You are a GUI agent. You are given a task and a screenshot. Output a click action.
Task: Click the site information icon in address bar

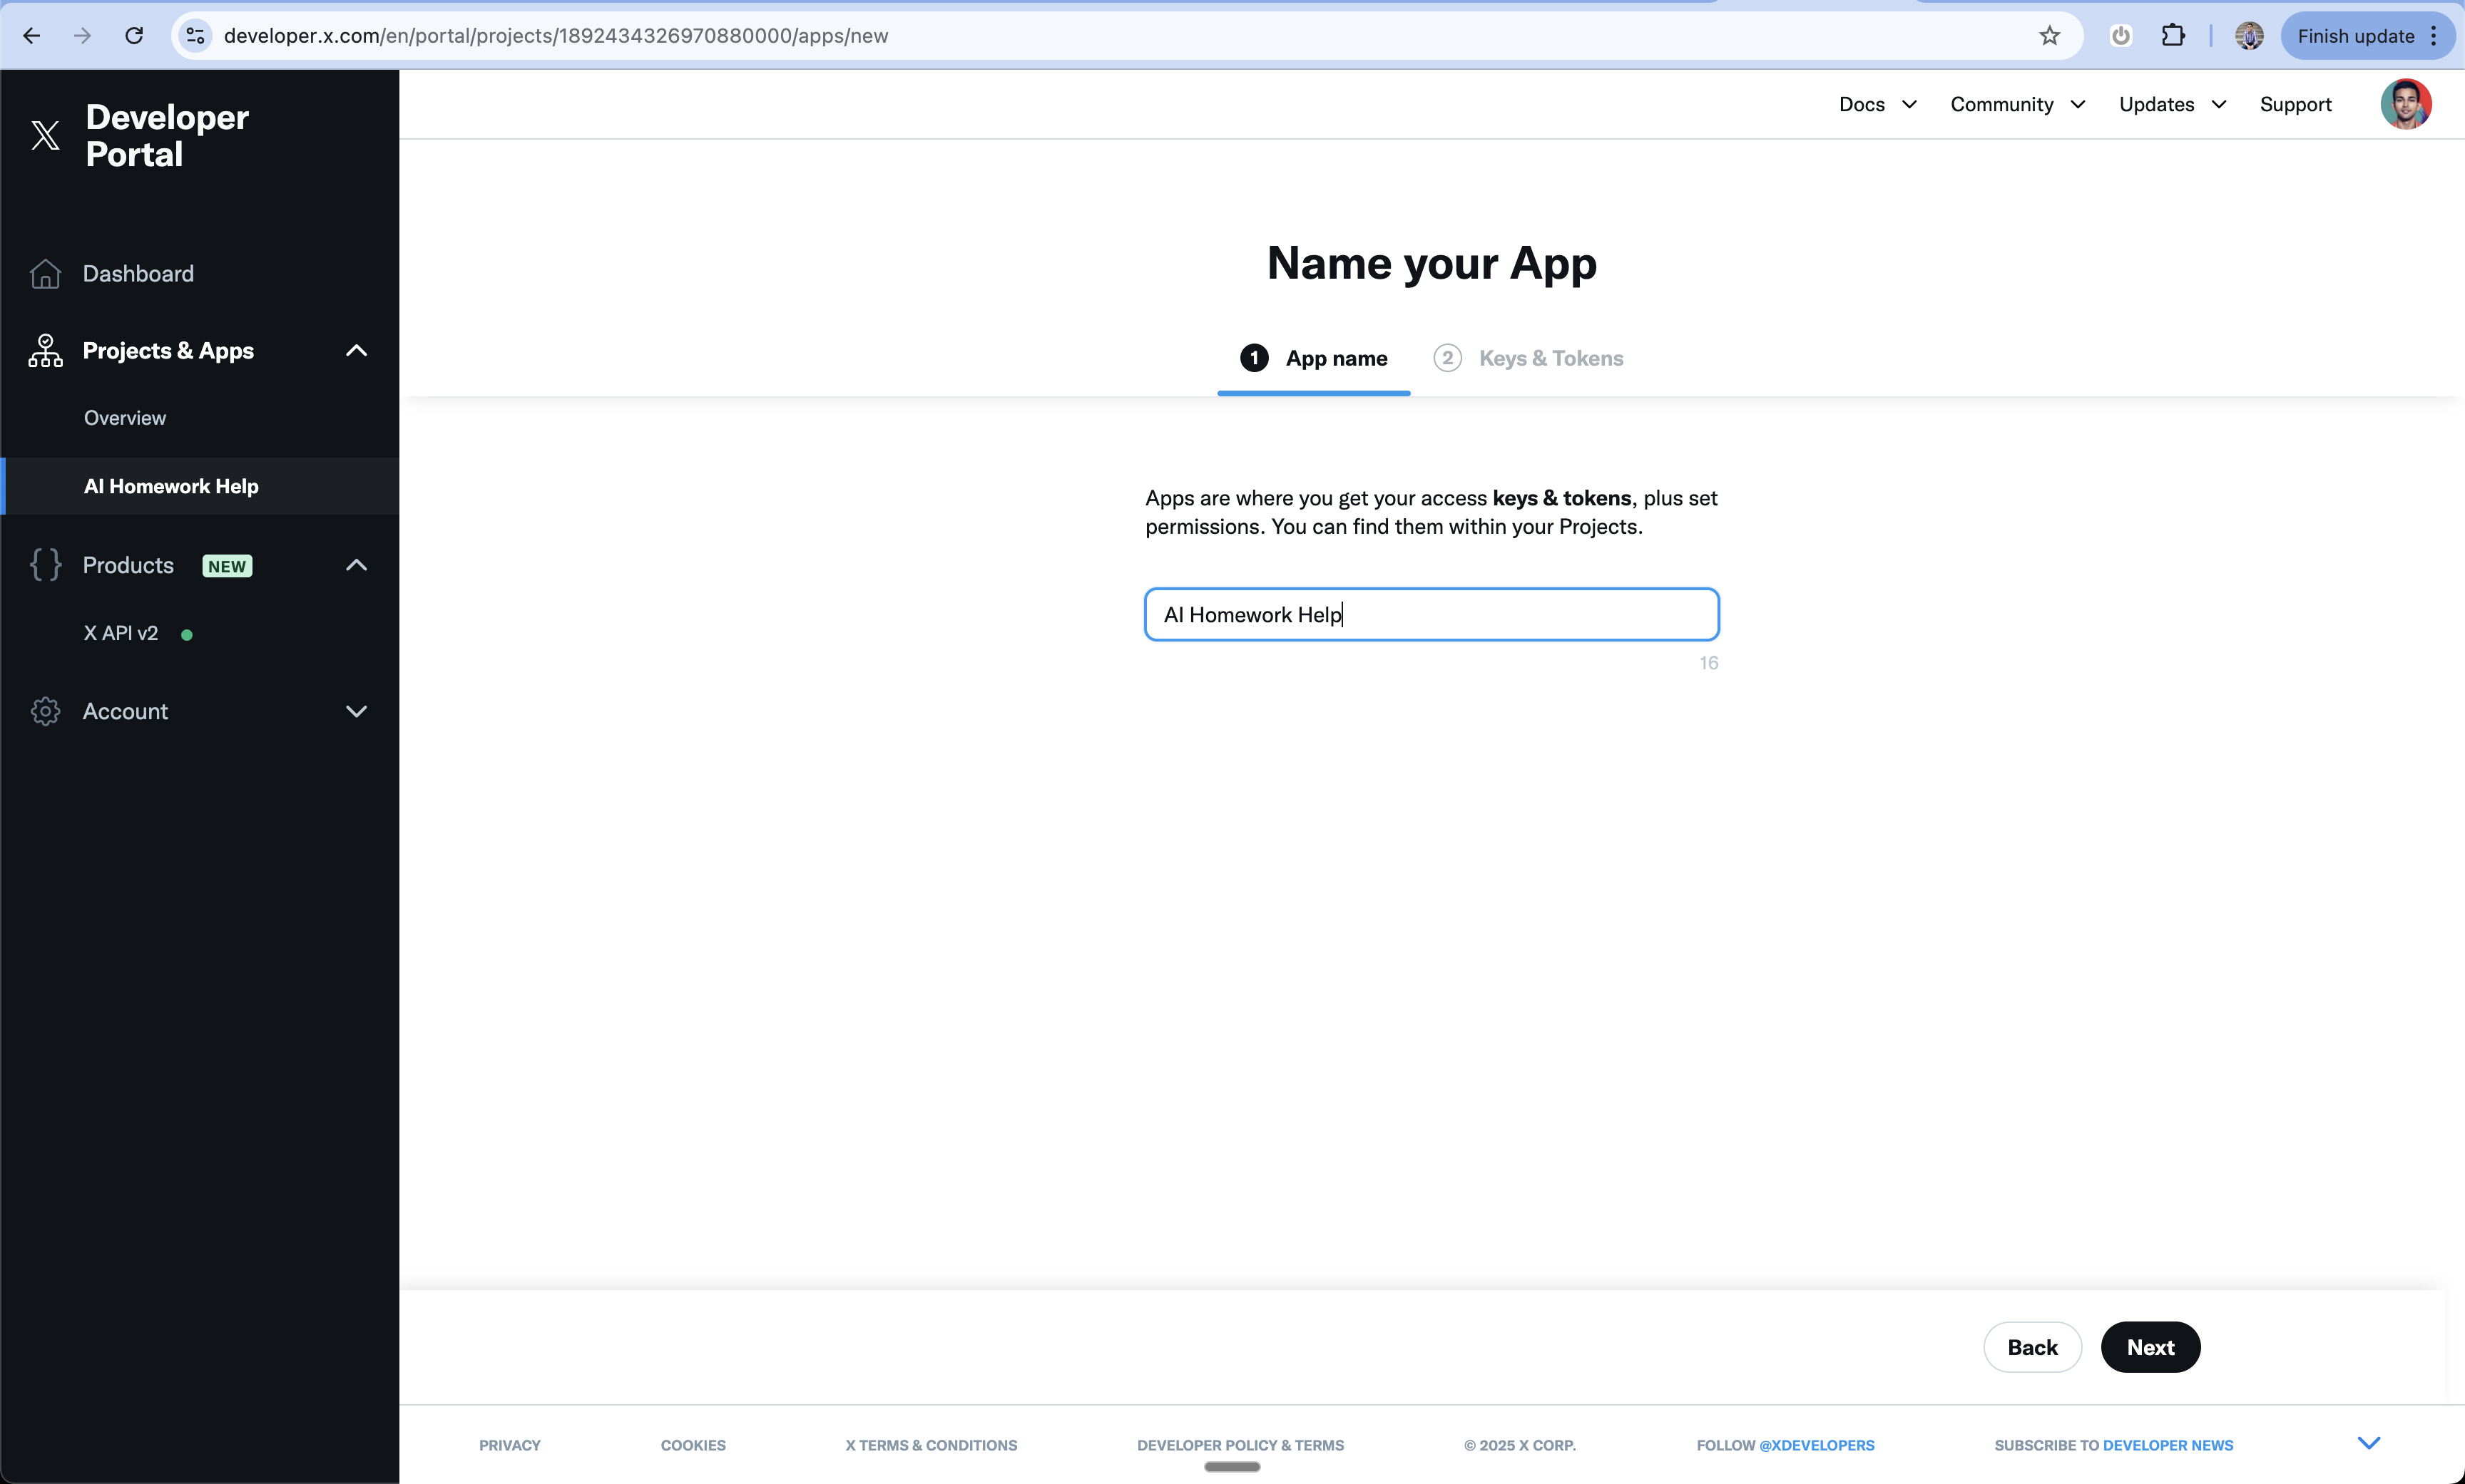(196, 36)
